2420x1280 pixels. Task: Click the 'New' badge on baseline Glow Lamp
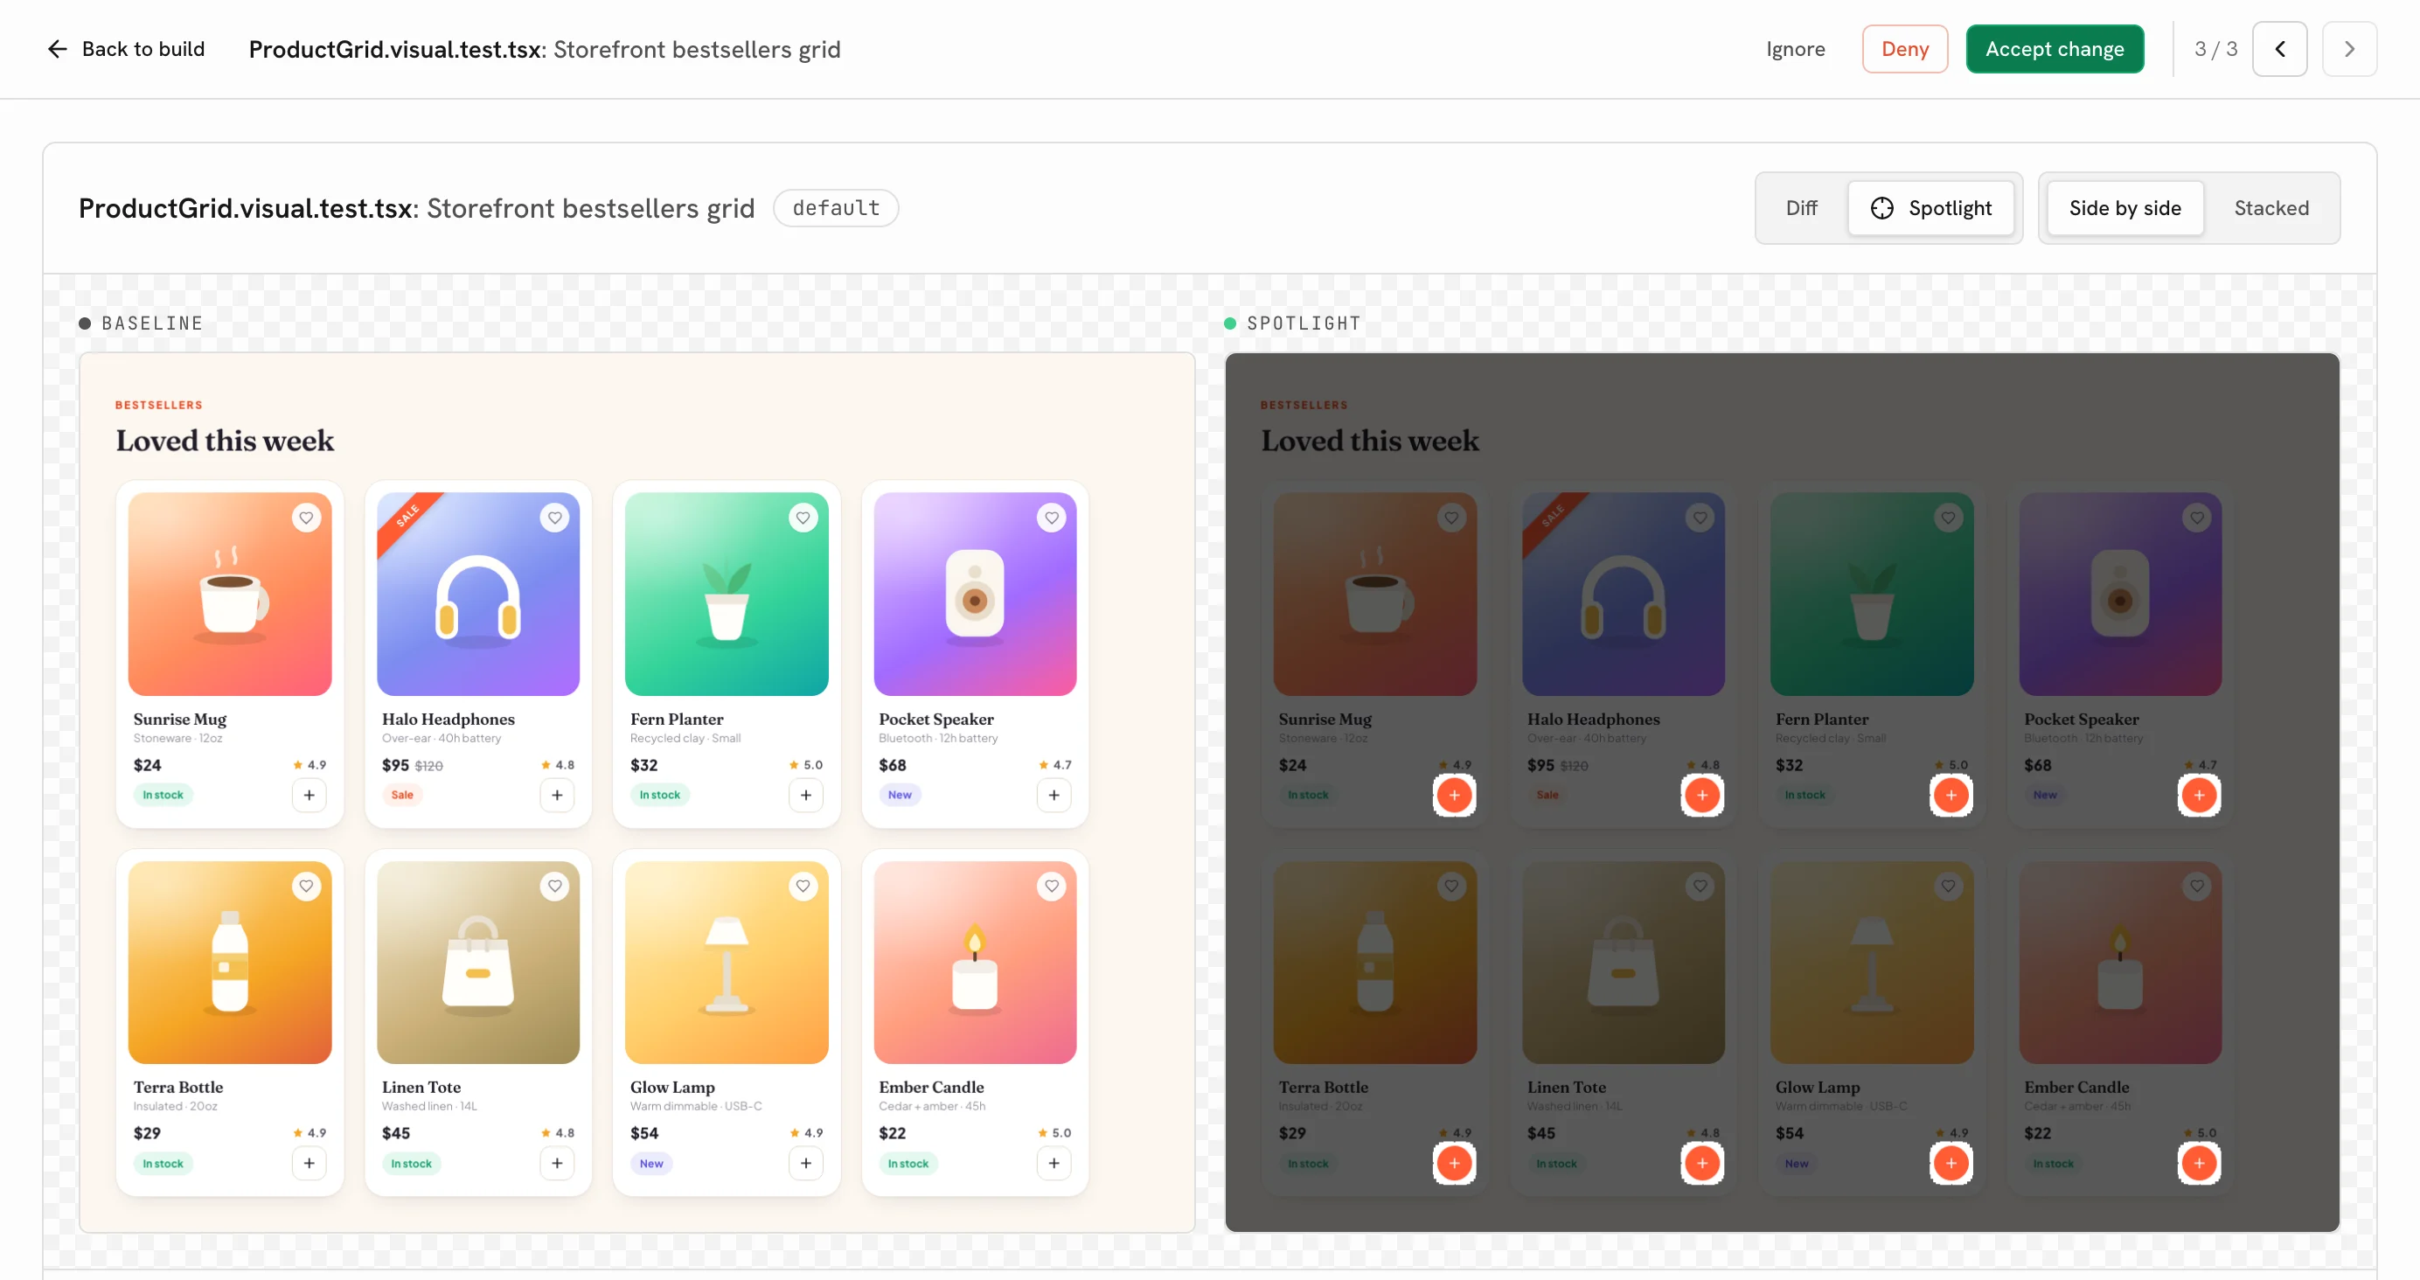point(651,1164)
